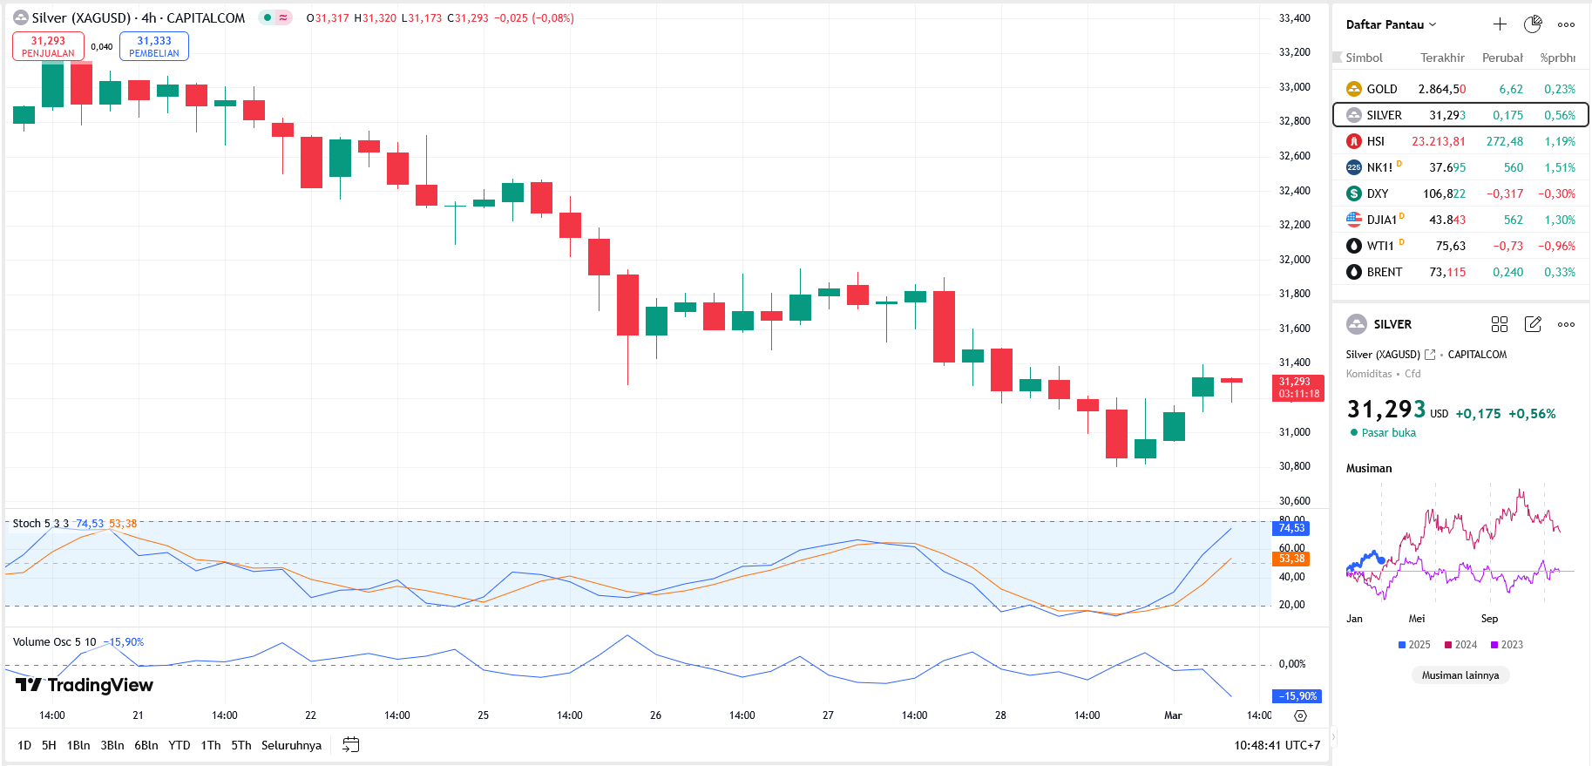
Task: Click the Musiman lainnya button
Action: click(x=1460, y=675)
